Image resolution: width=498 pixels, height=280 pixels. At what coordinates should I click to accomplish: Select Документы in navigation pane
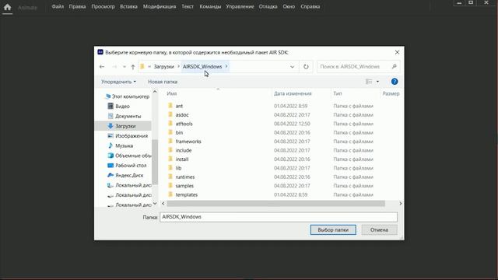(x=124, y=116)
